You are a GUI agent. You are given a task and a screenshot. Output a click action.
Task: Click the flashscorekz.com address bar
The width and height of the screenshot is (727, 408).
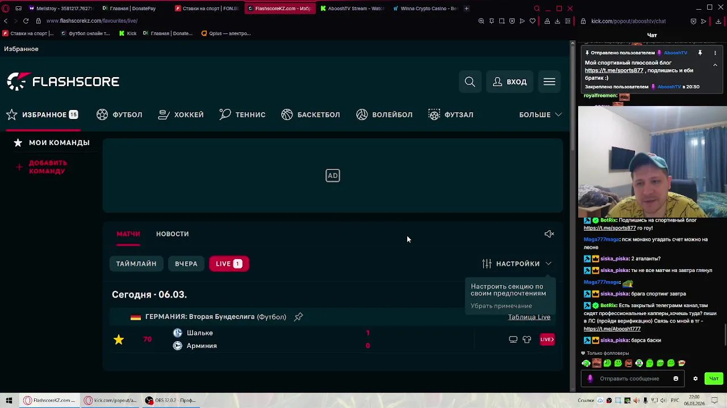pos(92,21)
